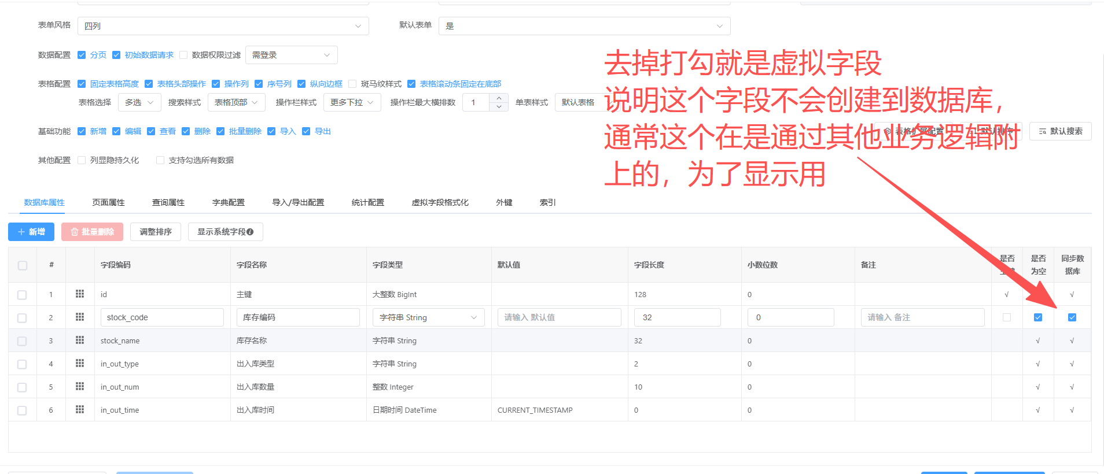Screen dimensions: 1104x474
Task: Open 表单风格 dropdown showing 四列
Action: (223, 26)
